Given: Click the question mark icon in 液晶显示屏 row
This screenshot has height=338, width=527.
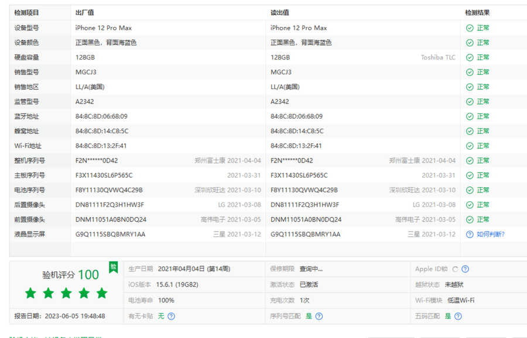Looking at the screenshot, I should coord(470,234).
